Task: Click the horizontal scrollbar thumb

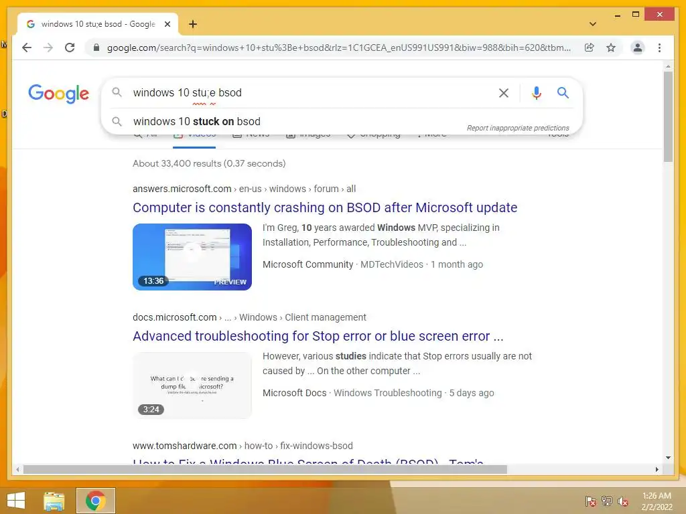Action: click(x=265, y=469)
